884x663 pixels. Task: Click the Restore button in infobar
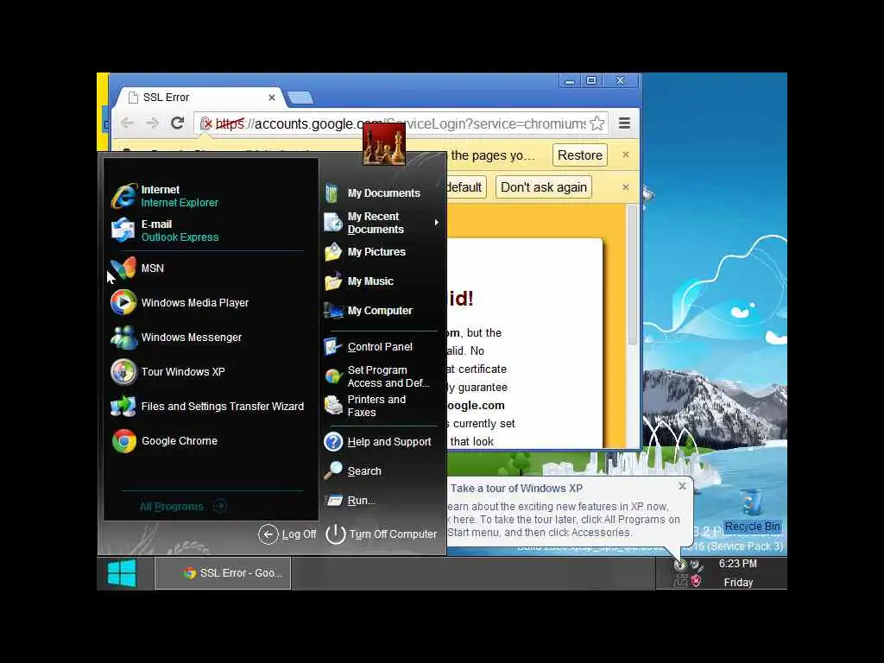click(580, 155)
